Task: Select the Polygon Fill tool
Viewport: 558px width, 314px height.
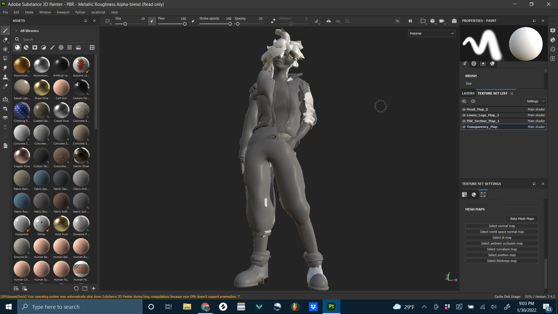Action: click(x=5, y=58)
